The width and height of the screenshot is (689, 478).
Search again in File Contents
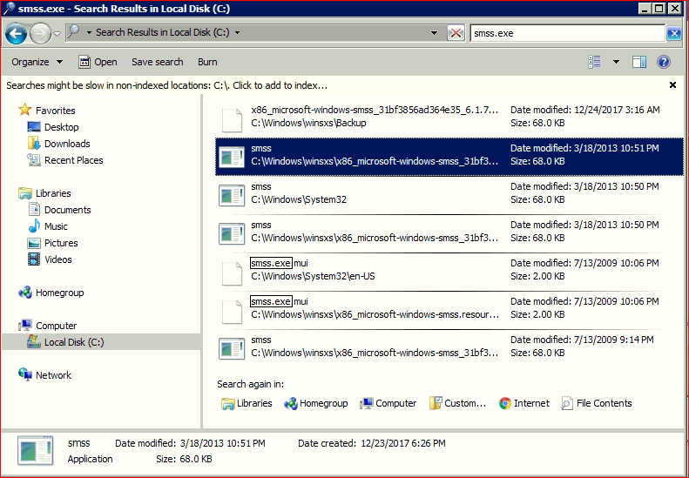[x=597, y=403]
